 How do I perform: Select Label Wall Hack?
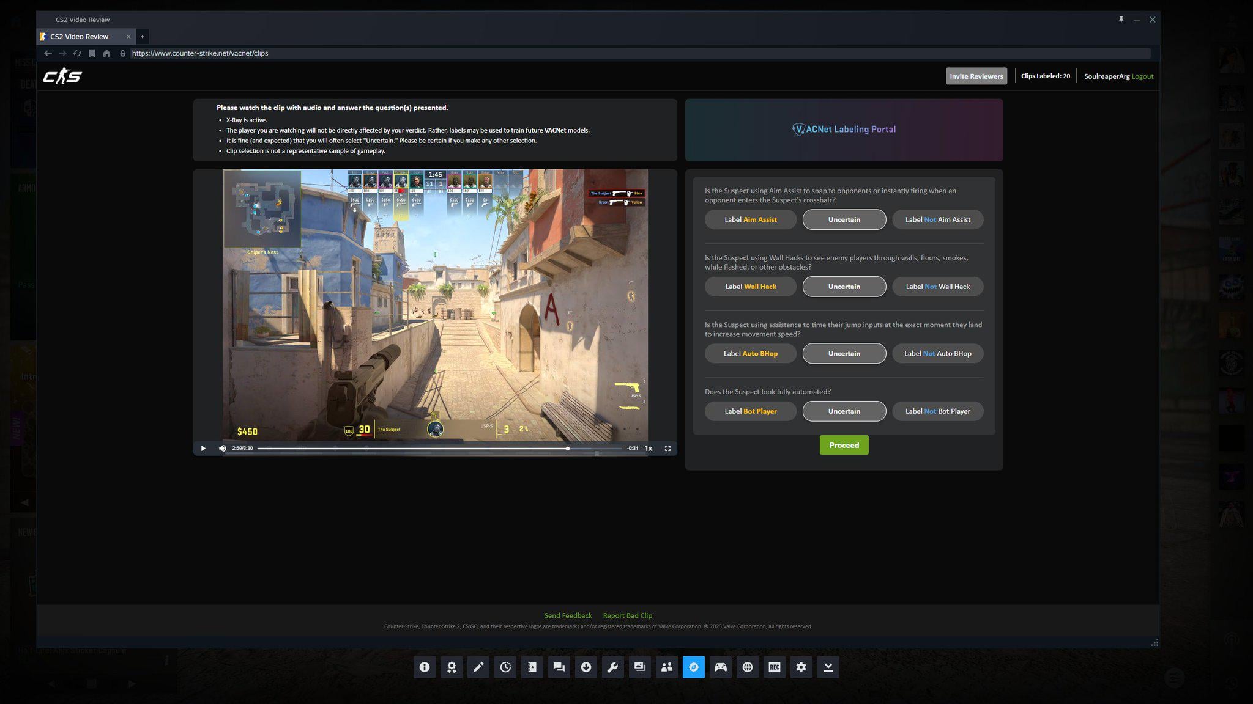point(751,287)
